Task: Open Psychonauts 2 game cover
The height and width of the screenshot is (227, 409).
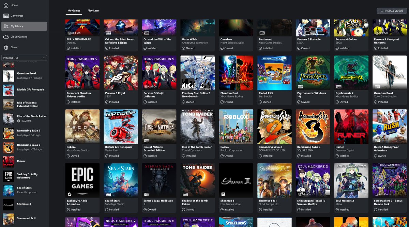Action: point(351,73)
